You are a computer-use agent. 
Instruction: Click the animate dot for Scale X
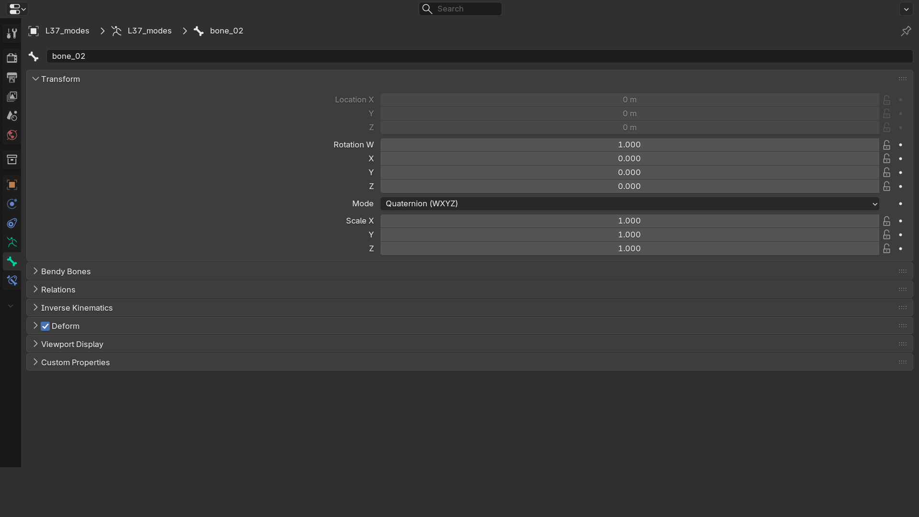pyautogui.click(x=900, y=221)
